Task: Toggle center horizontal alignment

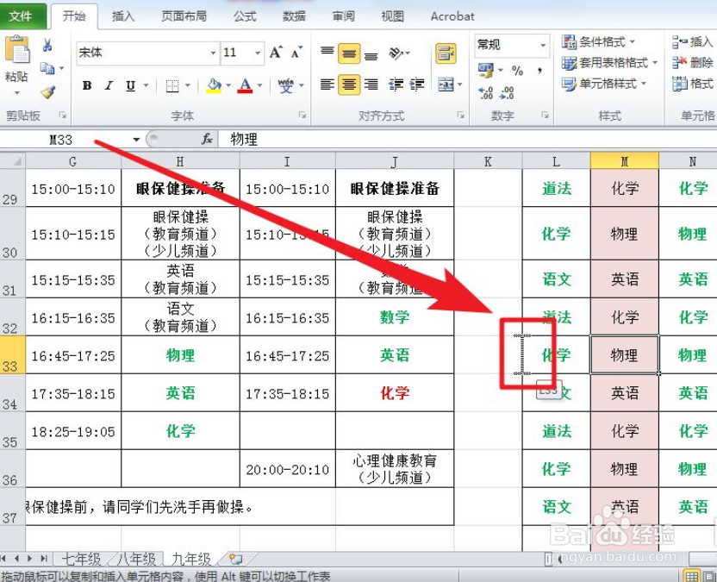Action: pos(349,84)
